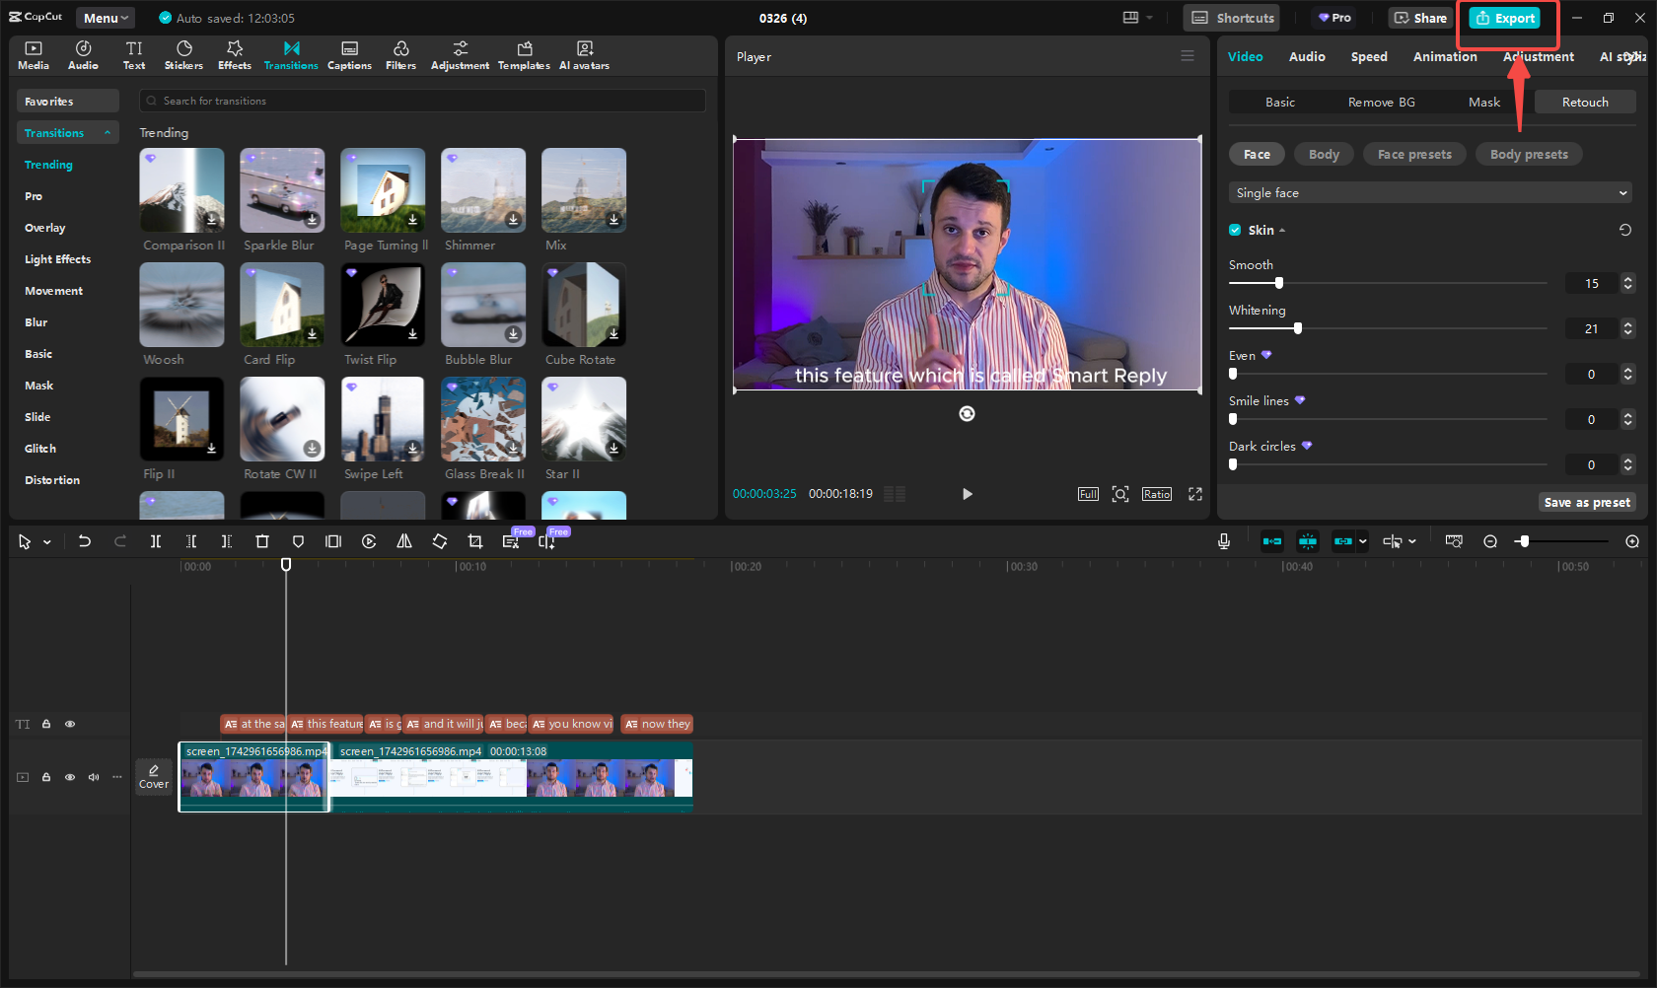Uncheck the Skin checkbox
Viewport: 1657px width, 988px height.
point(1235,230)
